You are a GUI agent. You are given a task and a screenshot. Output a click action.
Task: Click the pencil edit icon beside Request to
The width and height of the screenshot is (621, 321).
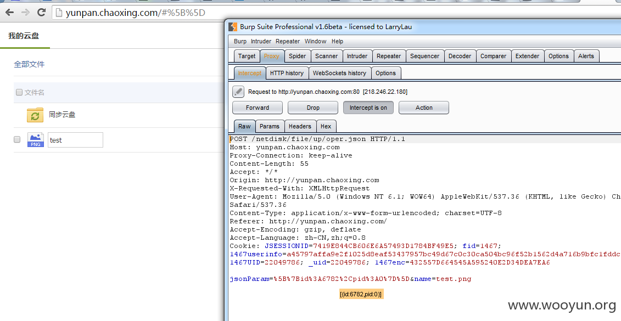point(238,92)
